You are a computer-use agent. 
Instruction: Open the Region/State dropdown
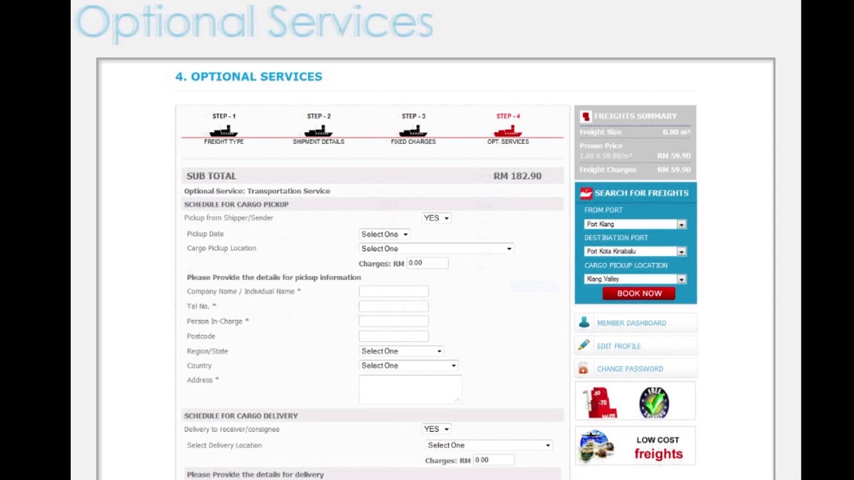(401, 351)
